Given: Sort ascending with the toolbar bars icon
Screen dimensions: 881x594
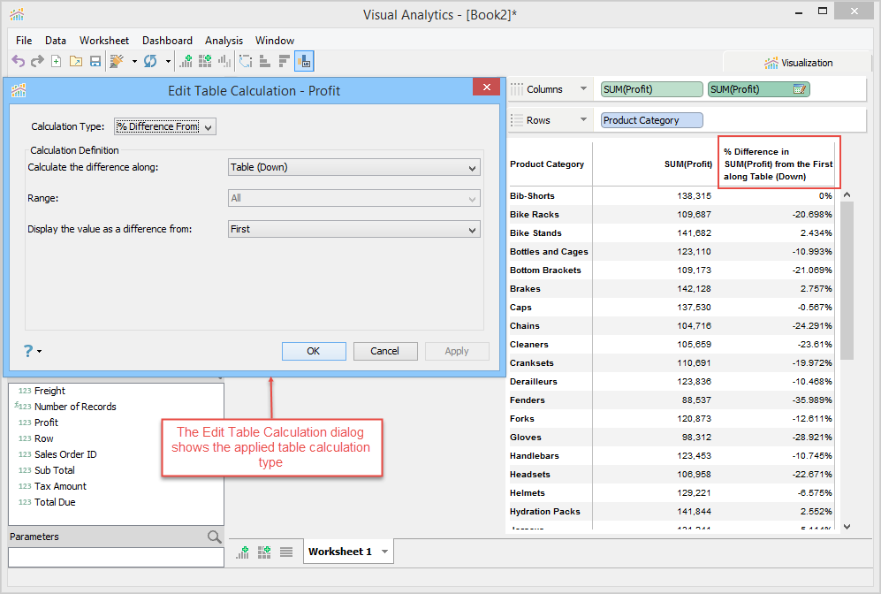Looking at the screenshot, I should 264,61.
